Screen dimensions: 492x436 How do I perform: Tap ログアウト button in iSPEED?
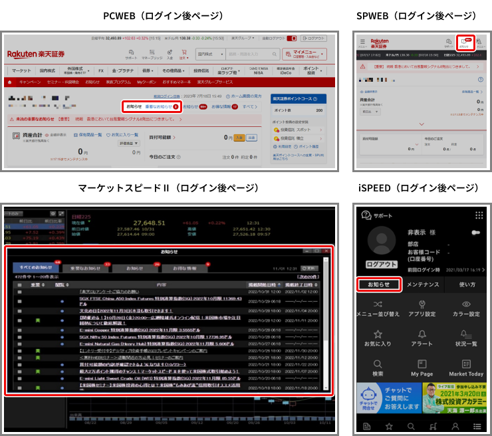[x=381, y=265]
